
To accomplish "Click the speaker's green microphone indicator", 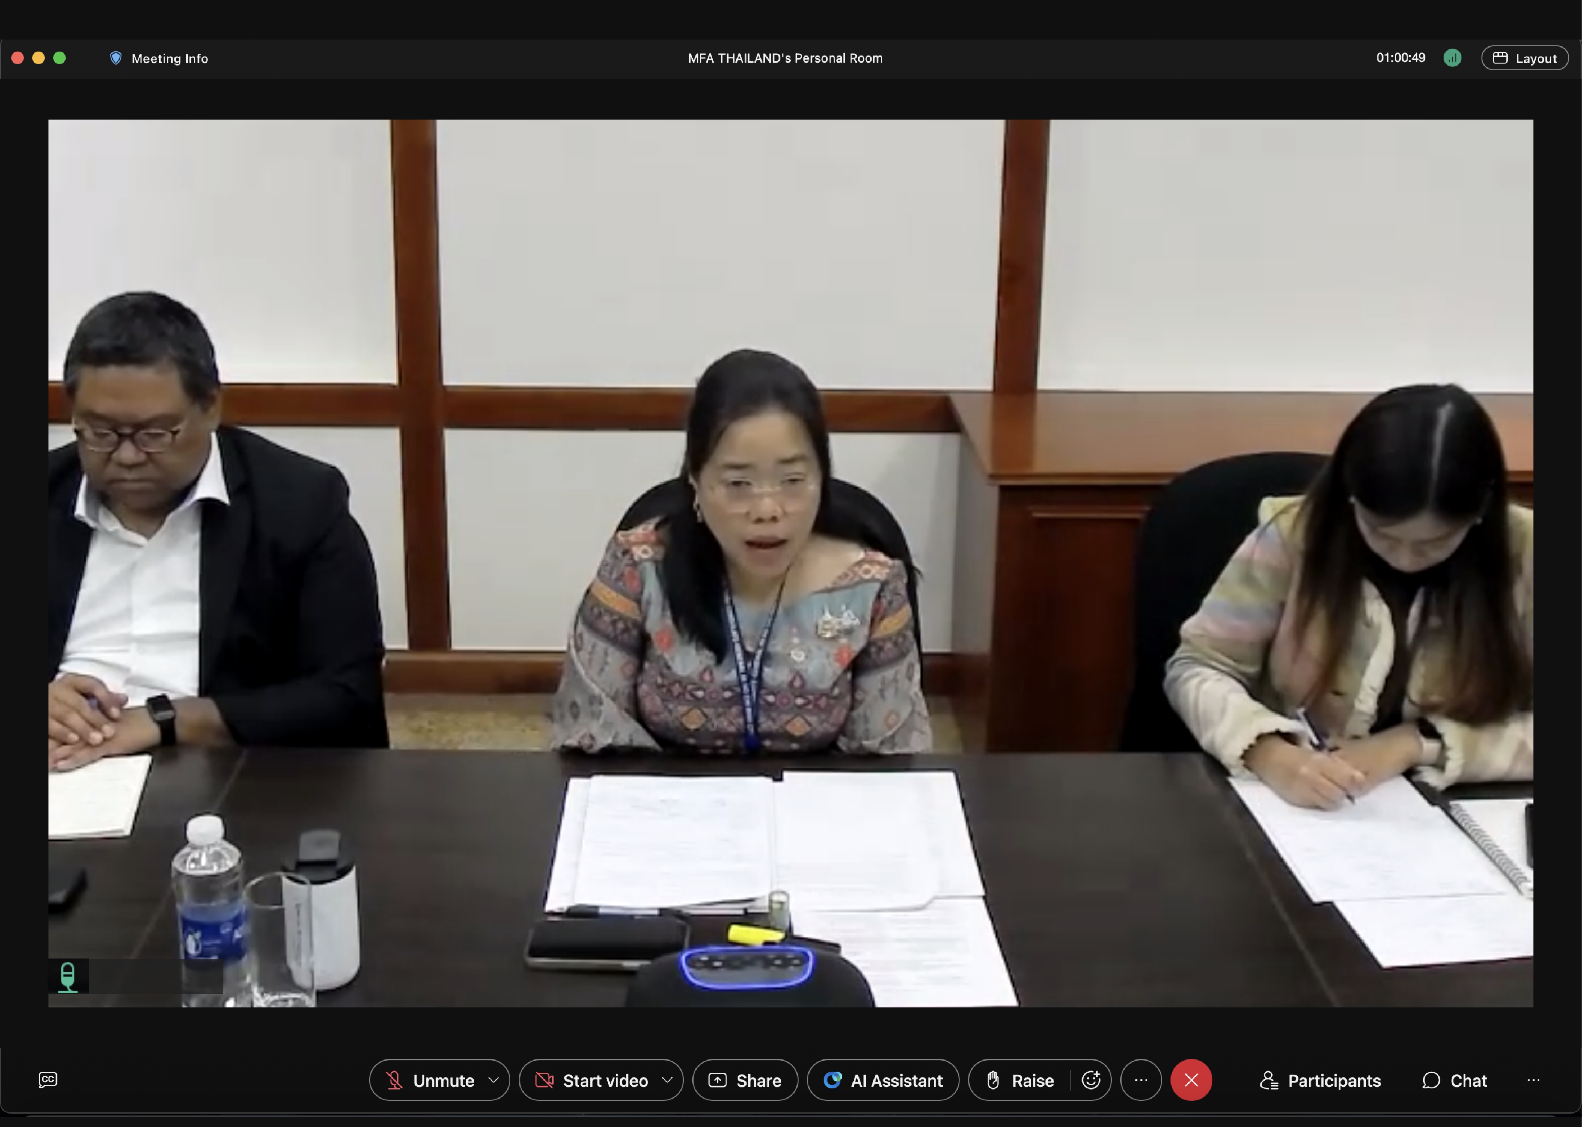I will (x=67, y=976).
